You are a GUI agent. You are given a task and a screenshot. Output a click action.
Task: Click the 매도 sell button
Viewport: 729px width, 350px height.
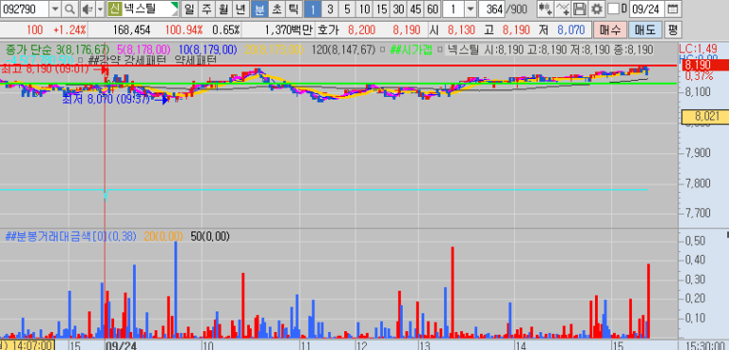coord(645,30)
